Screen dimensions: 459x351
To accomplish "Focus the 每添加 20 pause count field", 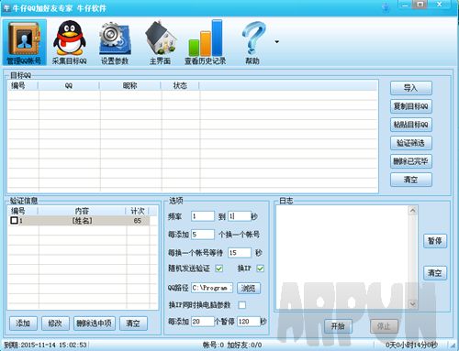I will coord(203,322).
